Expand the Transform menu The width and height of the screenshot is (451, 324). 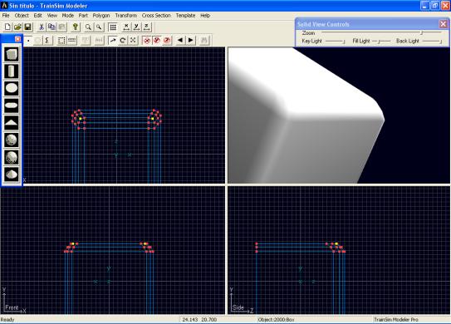tap(126, 16)
